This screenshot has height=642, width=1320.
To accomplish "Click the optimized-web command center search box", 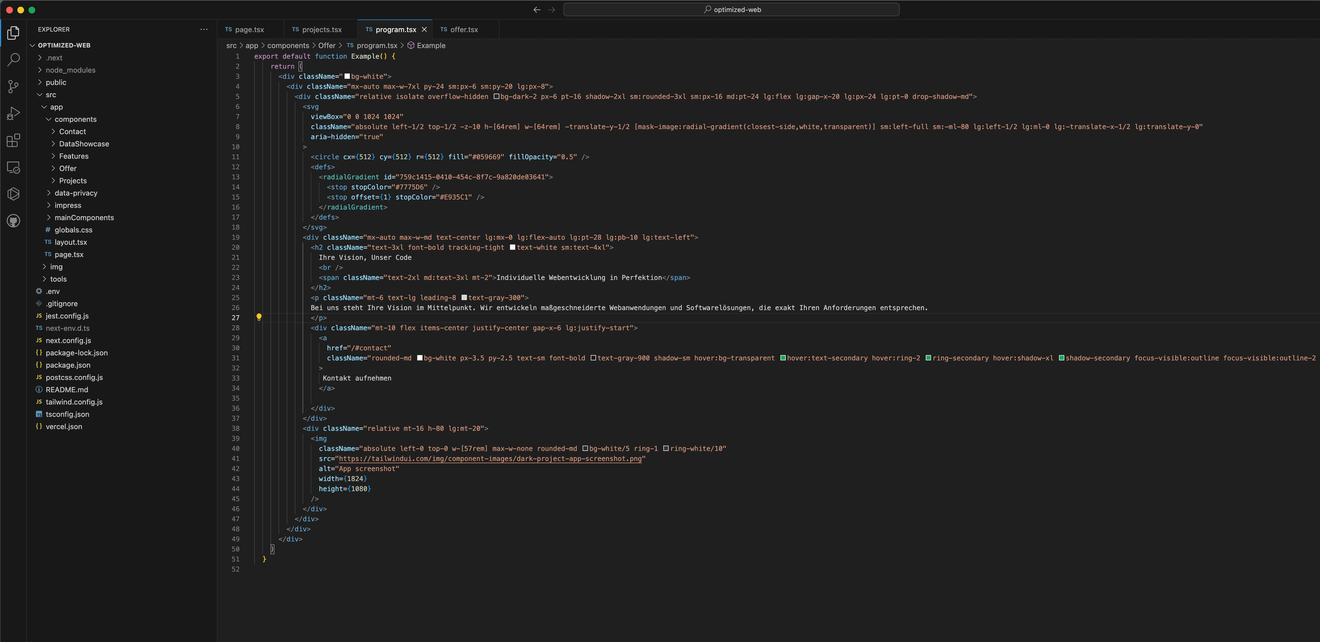I will (x=731, y=10).
